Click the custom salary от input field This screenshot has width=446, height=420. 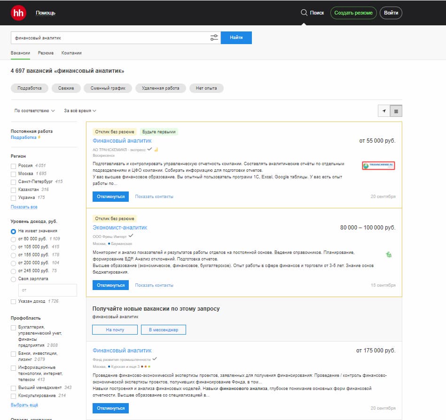click(x=47, y=290)
